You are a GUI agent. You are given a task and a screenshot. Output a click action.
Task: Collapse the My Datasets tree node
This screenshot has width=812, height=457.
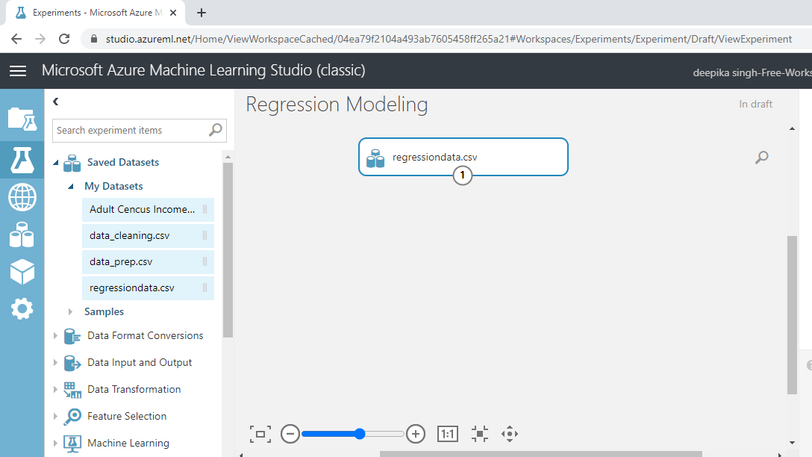(71, 187)
